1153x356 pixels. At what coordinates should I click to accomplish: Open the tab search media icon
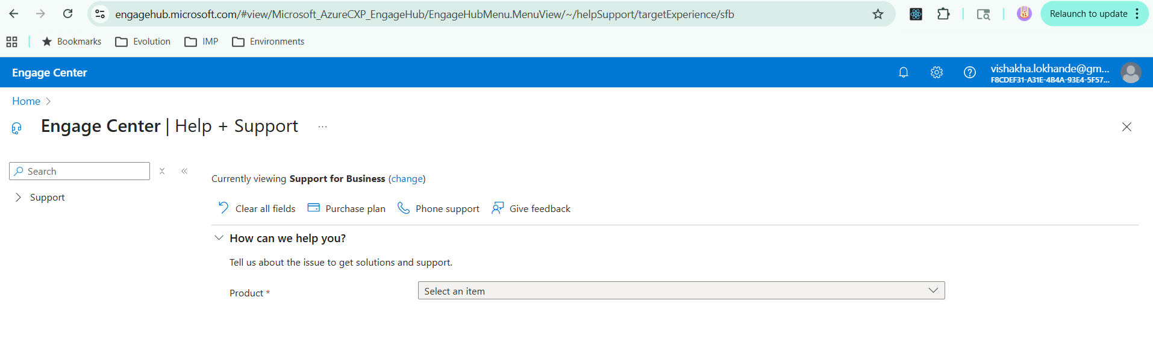983,14
